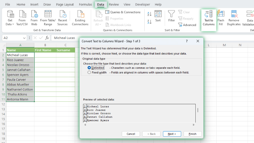Switch to the Home tab
The width and height of the screenshot is (254, 143).
click(x=21, y=5)
